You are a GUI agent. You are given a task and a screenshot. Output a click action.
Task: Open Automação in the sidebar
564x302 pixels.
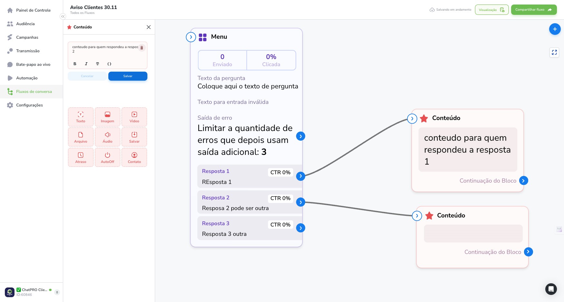click(27, 78)
